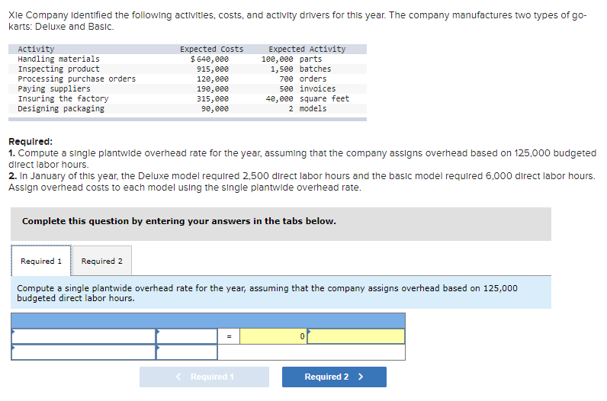The width and height of the screenshot is (607, 401).
Task: Click the right chevron on Required 2 button
Action: point(361,377)
